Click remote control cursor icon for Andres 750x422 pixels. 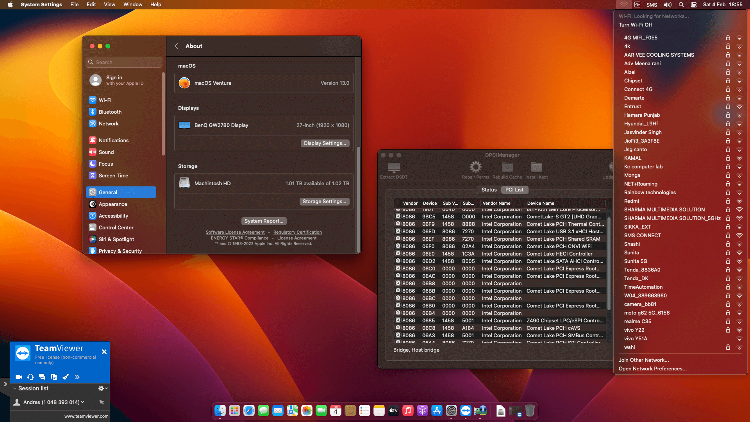102,402
